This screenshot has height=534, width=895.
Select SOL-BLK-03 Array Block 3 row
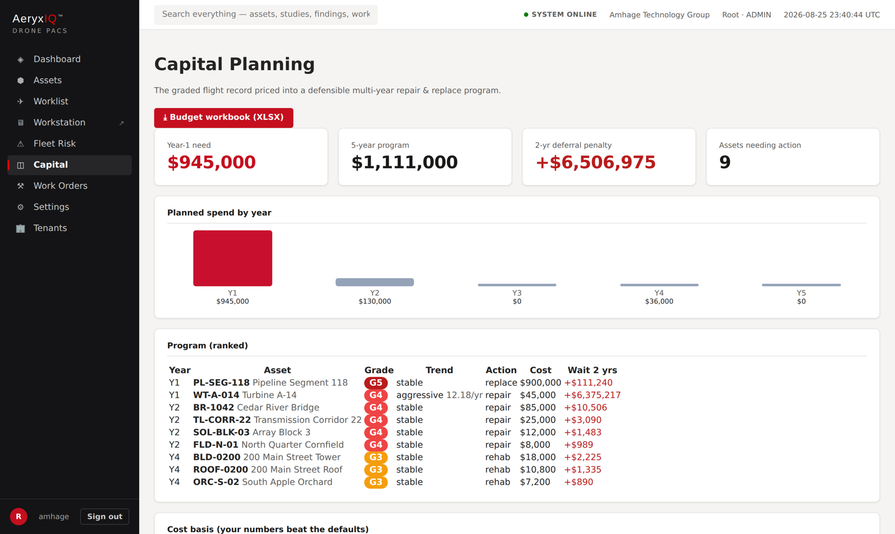coord(394,432)
